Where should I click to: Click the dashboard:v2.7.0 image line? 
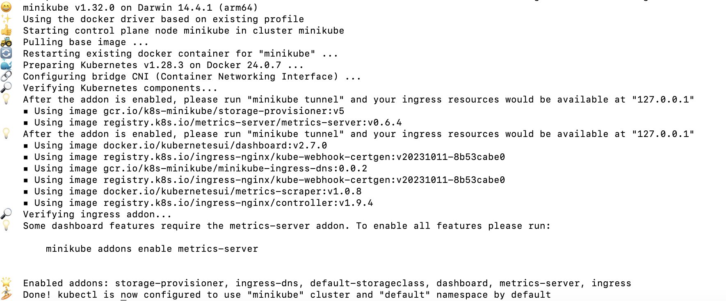(x=175, y=146)
